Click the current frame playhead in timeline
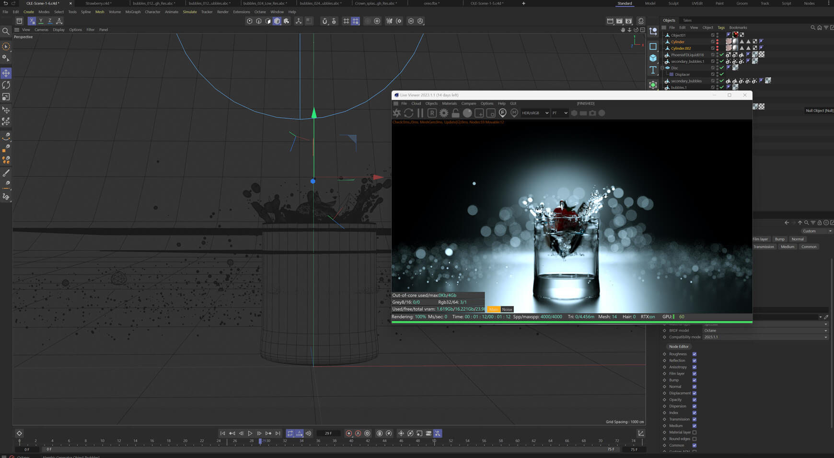Image resolution: width=834 pixels, height=458 pixels. [260, 441]
